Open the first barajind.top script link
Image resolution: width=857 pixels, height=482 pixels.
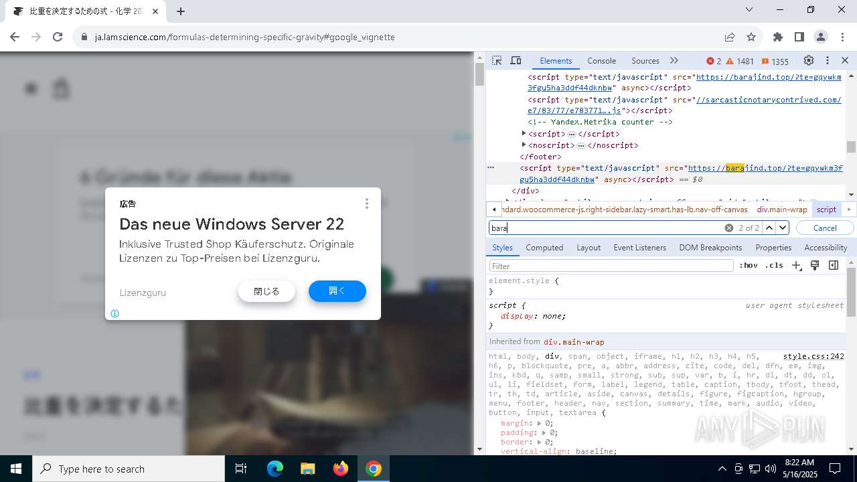click(684, 82)
